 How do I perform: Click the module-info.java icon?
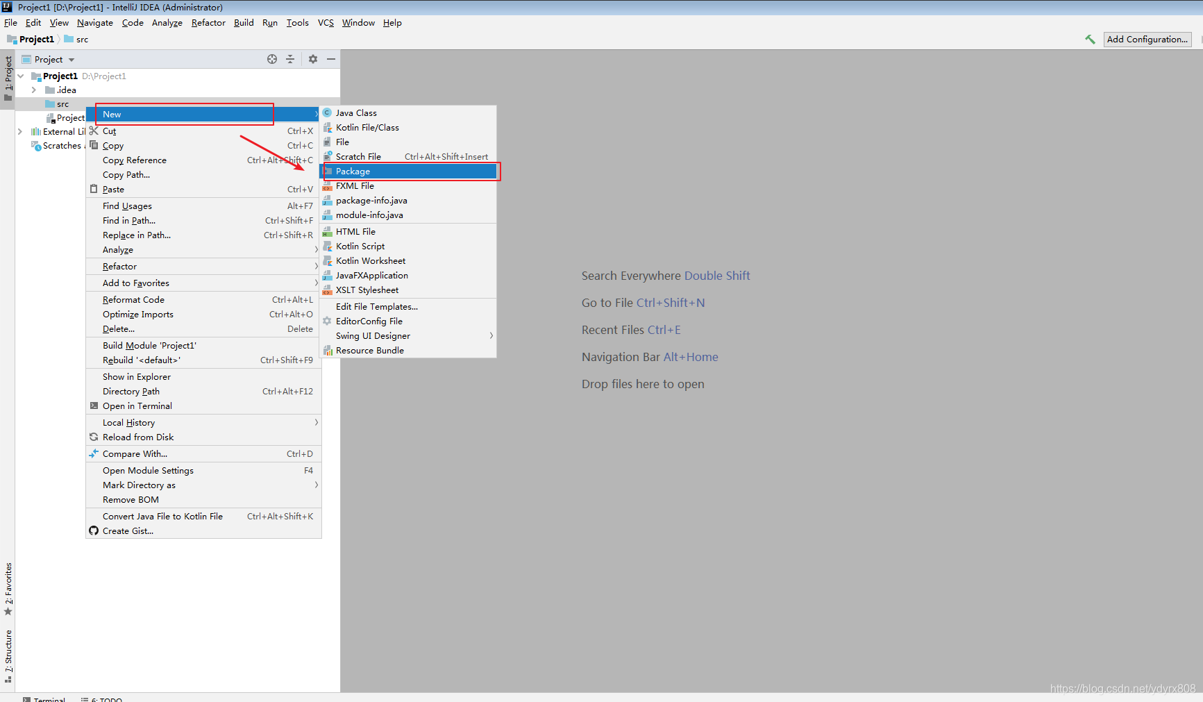click(327, 215)
